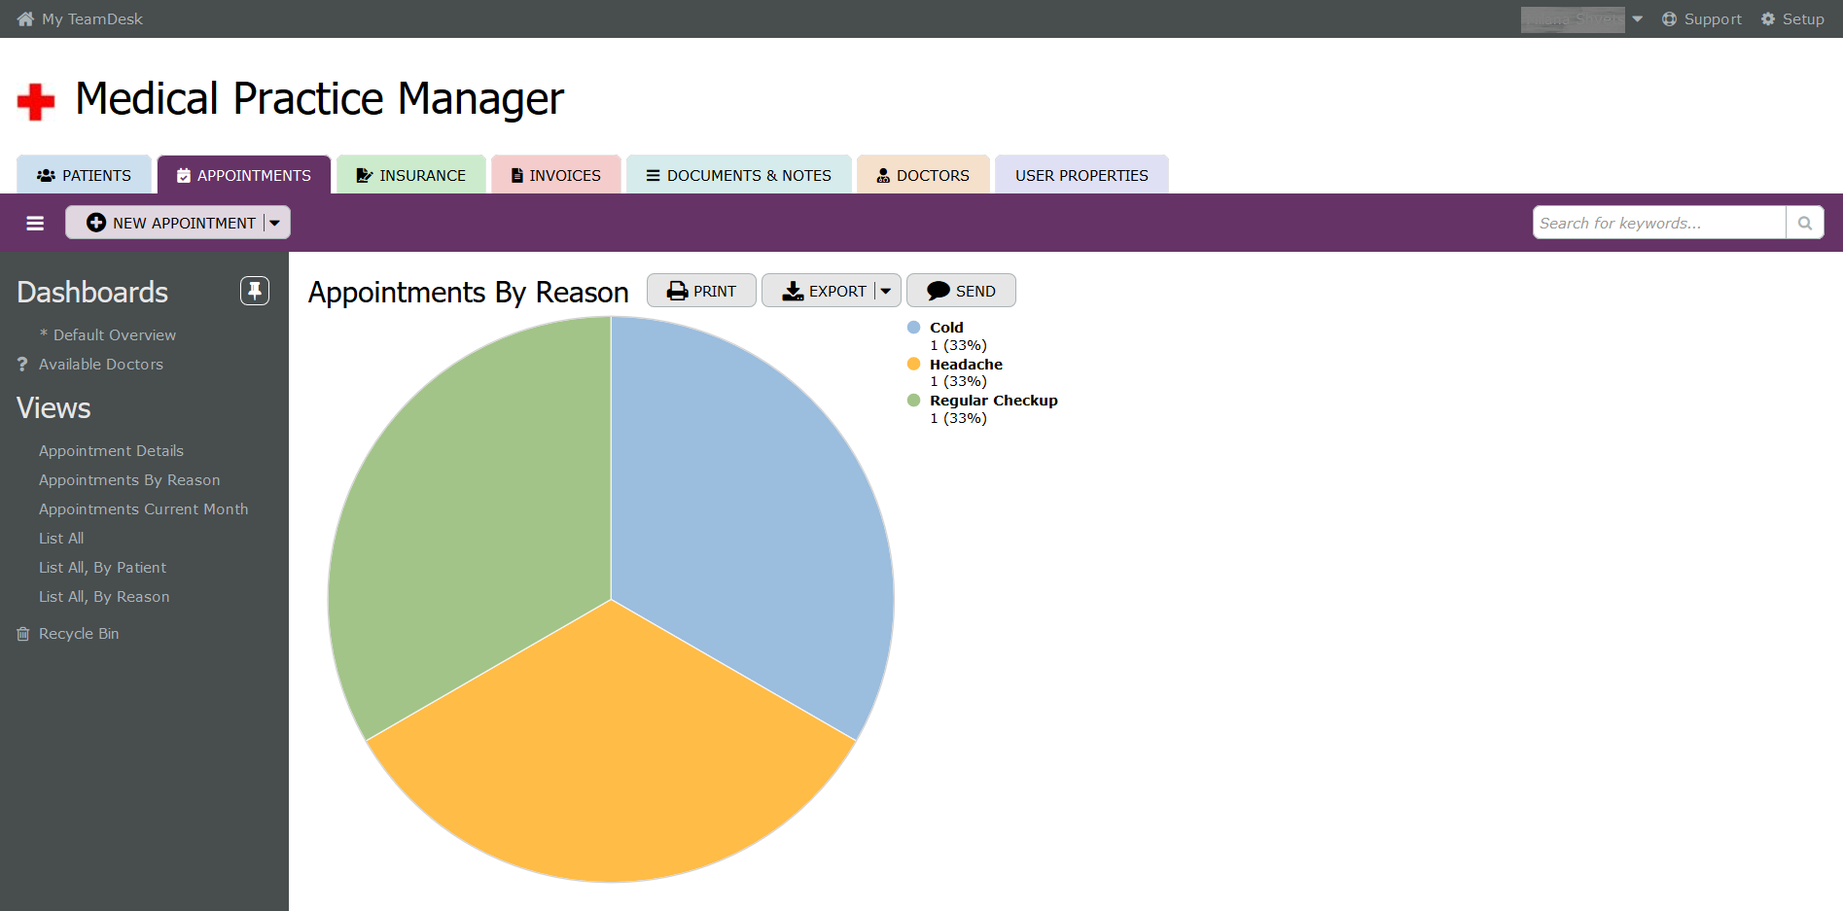This screenshot has height=911, width=1843.
Task: Send the chart using the Send button
Action: (961, 291)
